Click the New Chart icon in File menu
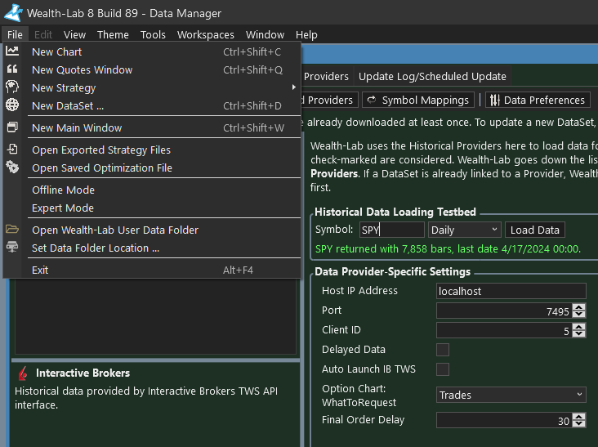598x447 pixels. [12, 51]
